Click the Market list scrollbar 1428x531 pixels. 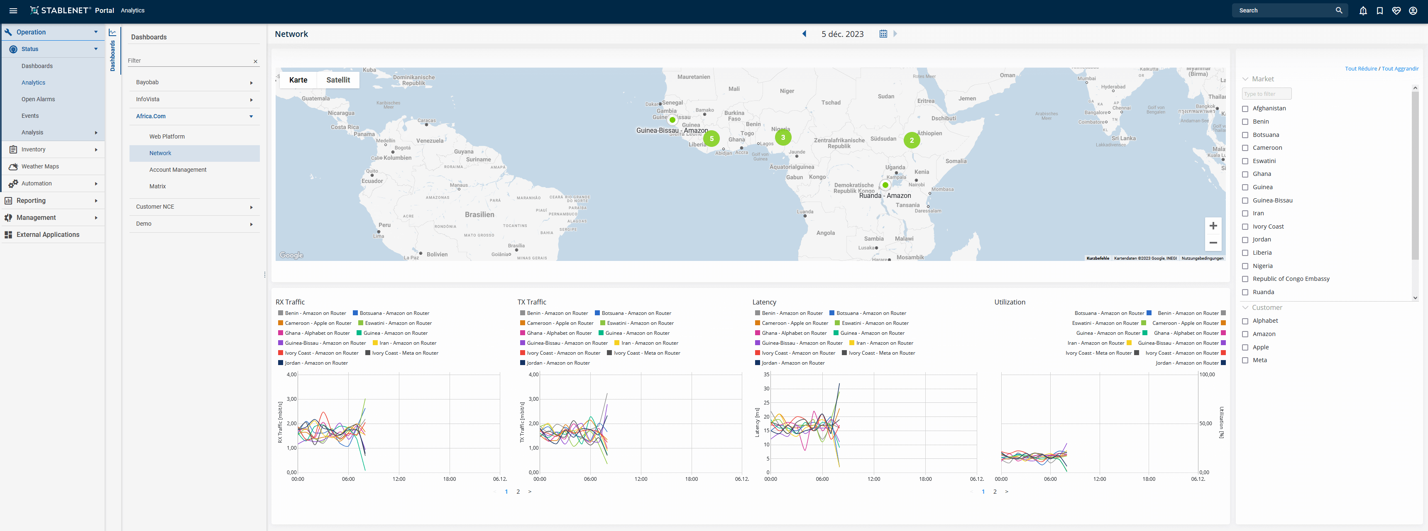pos(1415,175)
